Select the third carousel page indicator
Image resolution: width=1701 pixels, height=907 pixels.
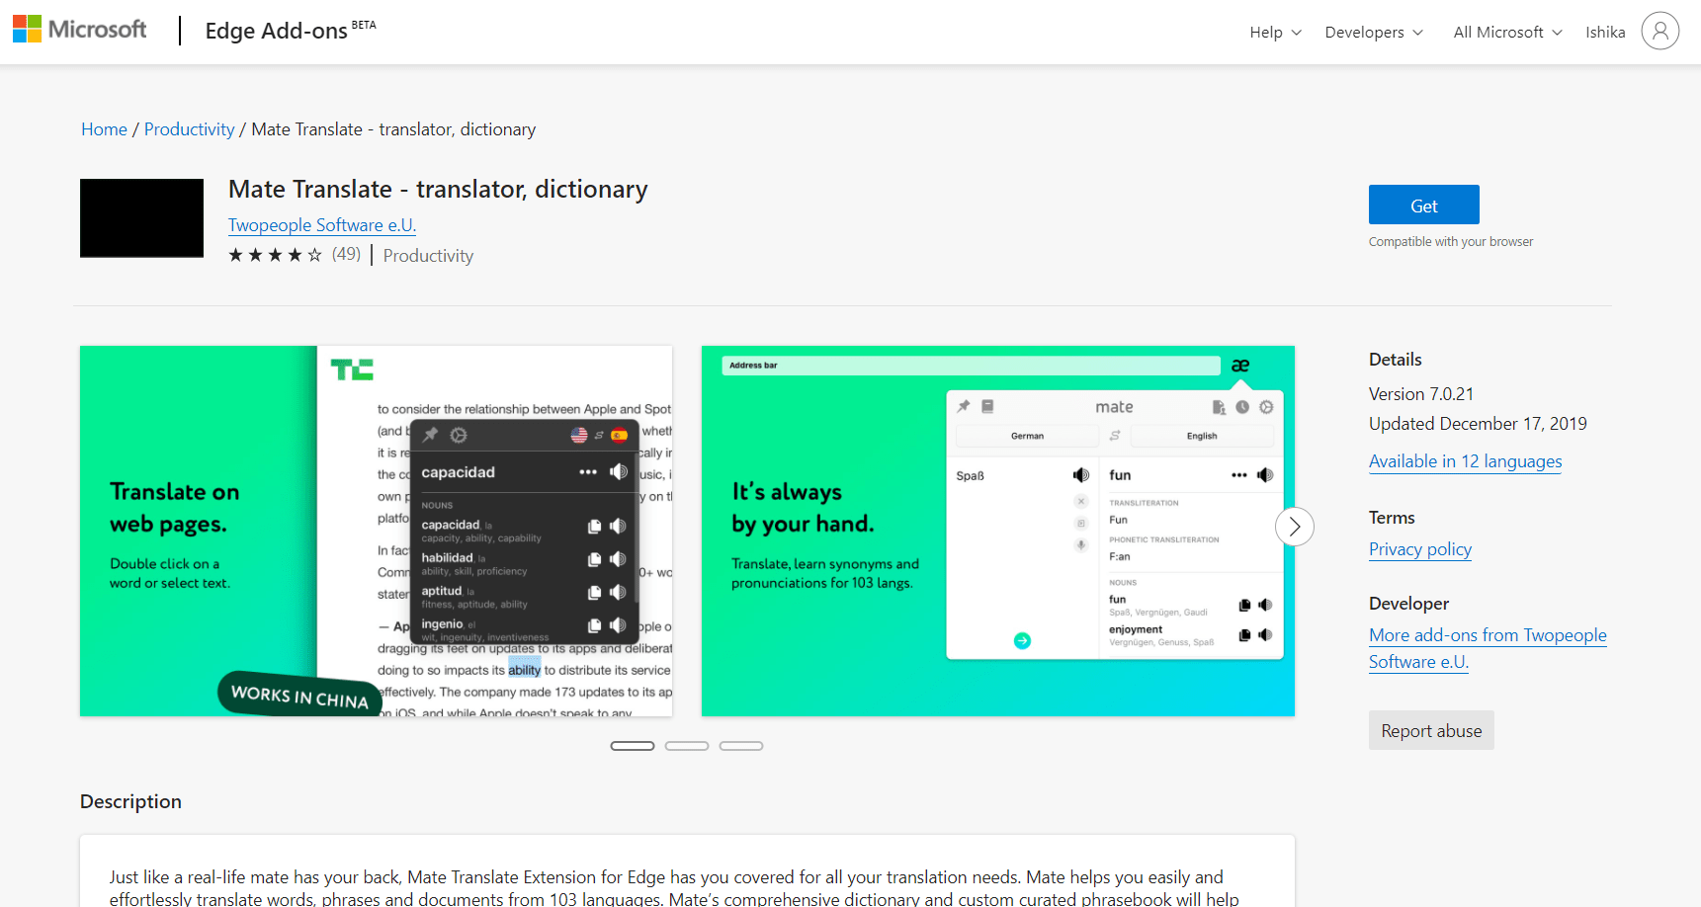(x=741, y=746)
